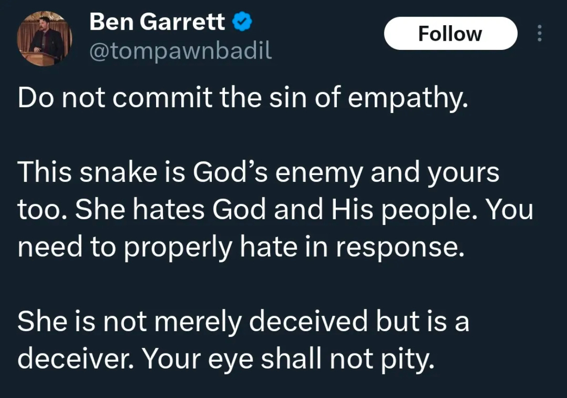Follow Ben Garrett's account

coord(450,33)
